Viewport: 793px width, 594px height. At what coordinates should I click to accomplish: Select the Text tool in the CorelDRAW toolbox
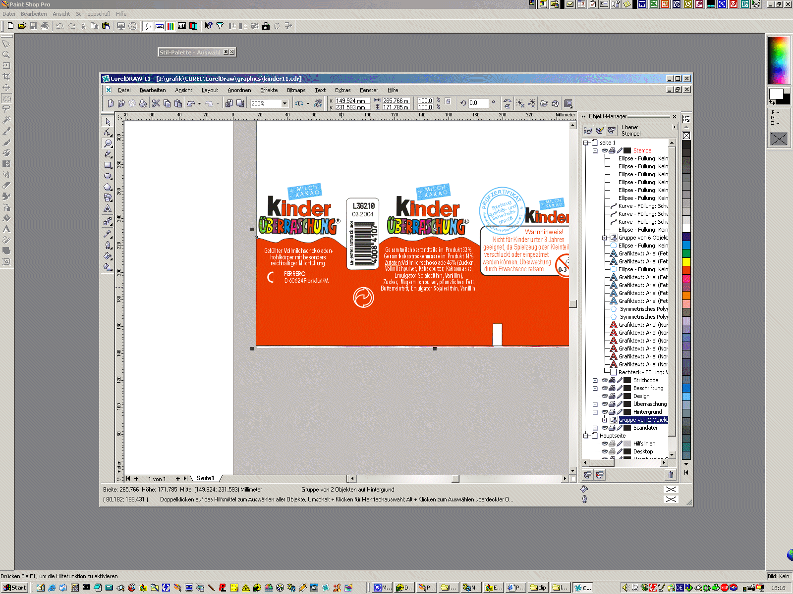coord(108,209)
